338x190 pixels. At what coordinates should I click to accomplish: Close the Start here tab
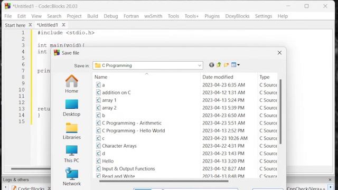point(31,25)
